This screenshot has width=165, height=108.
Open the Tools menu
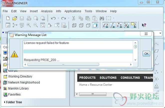pyautogui.click(x=88, y=11)
